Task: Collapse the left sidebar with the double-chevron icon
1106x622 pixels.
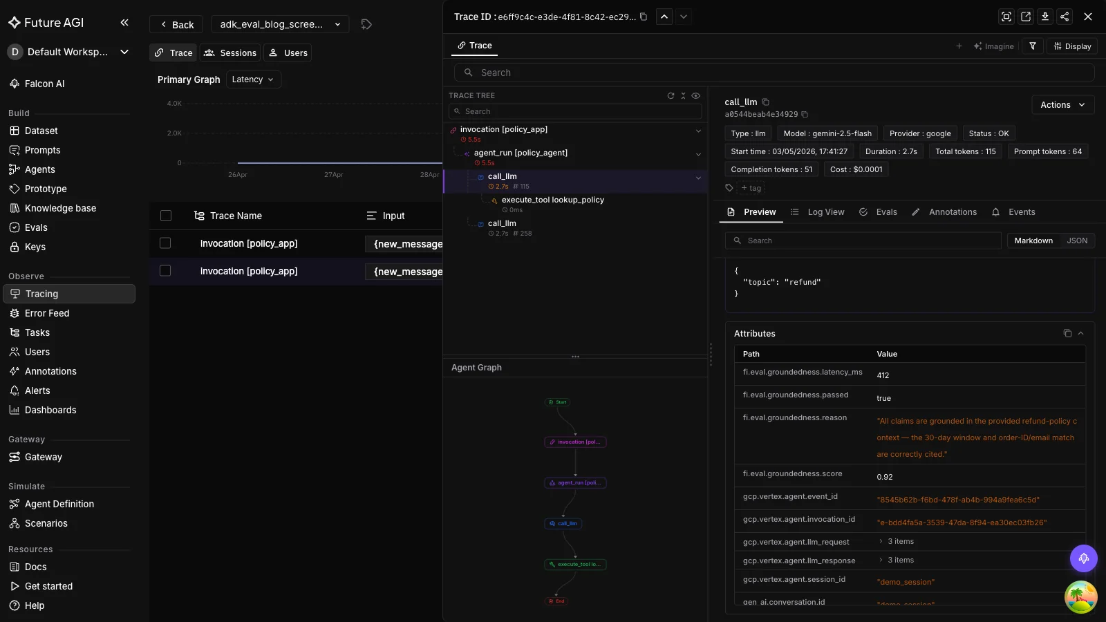Action: click(x=124, y=23)
